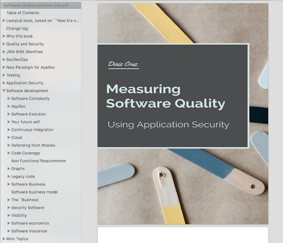Expand The `Business' triangle
The image size is (283, 243).
tap(8, 200)
